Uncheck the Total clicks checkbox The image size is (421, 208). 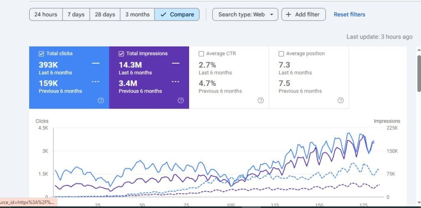click(x=41, y=53)
